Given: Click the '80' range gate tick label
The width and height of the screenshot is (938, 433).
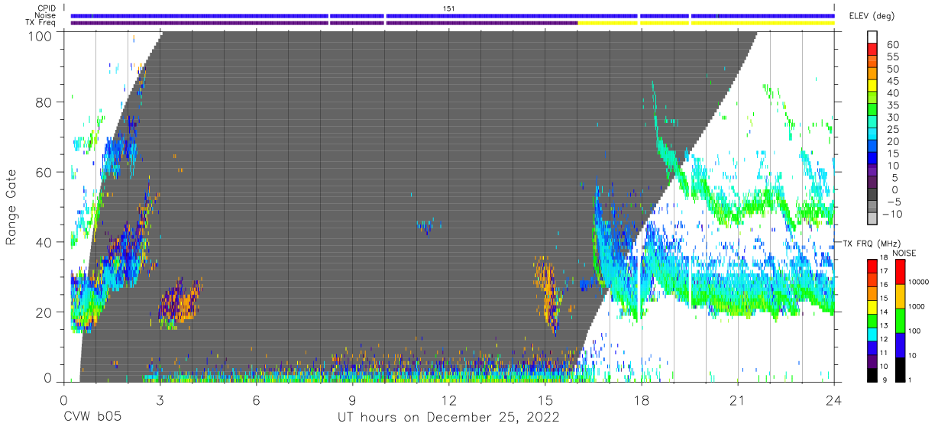Looking at the screenshot, I should click(44, 102).
